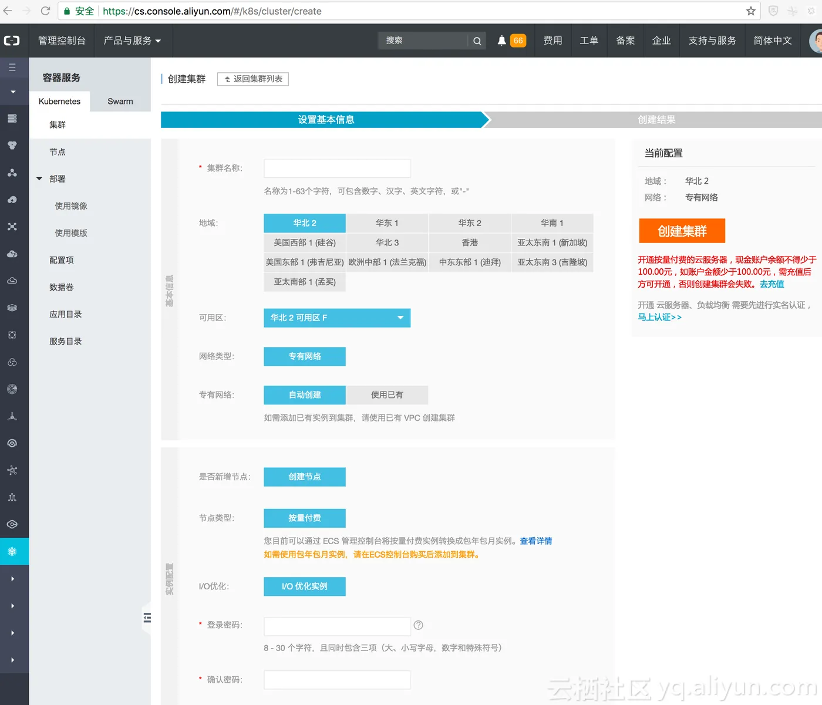Focus the 集群名称 input field

pos(337,168)
